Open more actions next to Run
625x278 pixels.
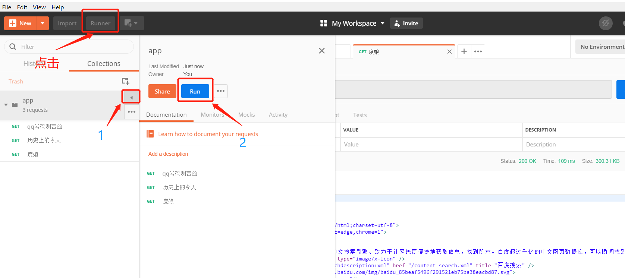[x=221, y=91]
